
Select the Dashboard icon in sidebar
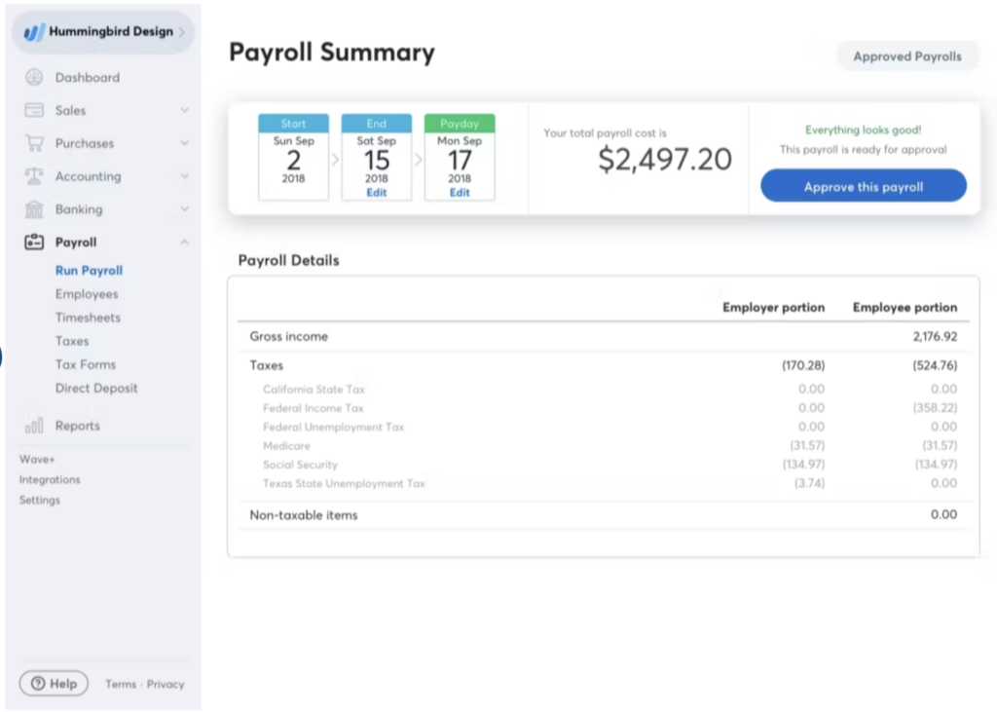click(x=33, y=77)
